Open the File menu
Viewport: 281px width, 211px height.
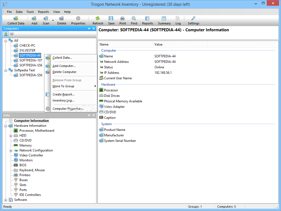point(9,12)
